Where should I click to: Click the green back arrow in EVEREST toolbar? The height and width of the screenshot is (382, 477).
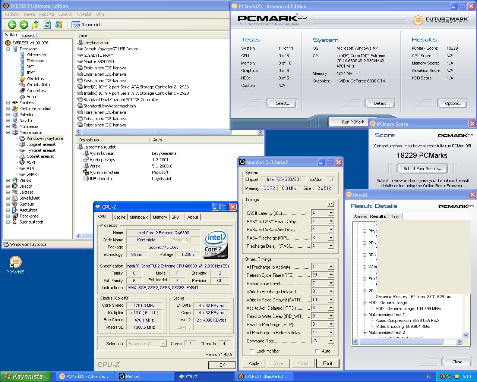click(12, 25)
